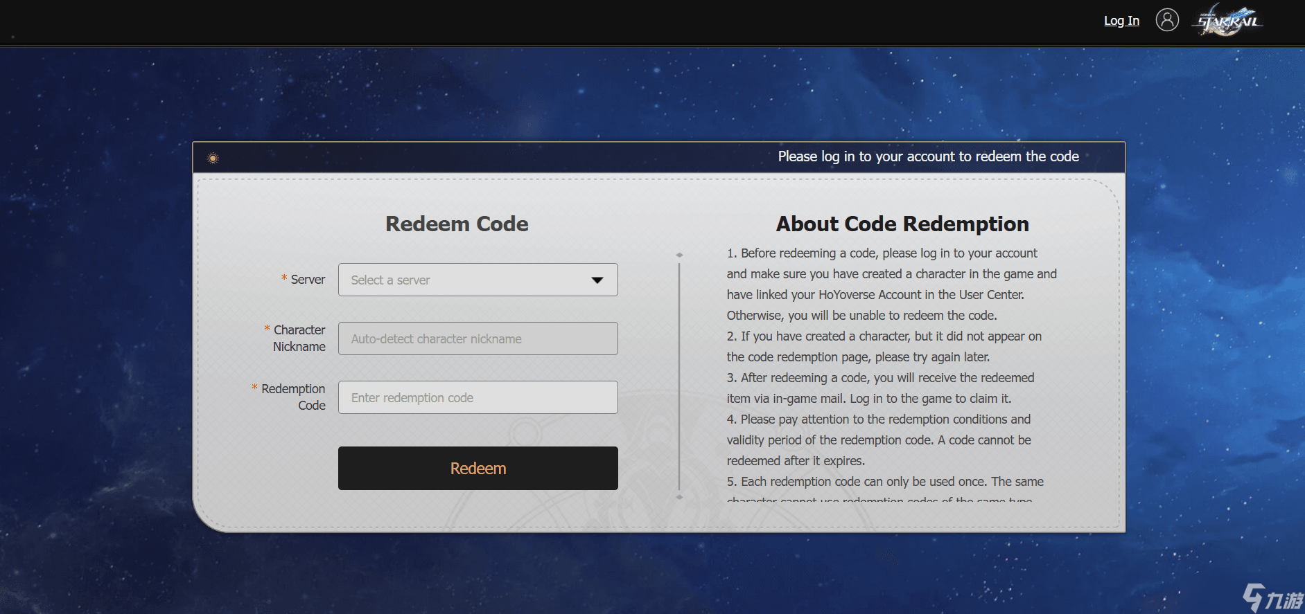Click the Enter redemption code field

pyautogui.click(x=478, y=397)
